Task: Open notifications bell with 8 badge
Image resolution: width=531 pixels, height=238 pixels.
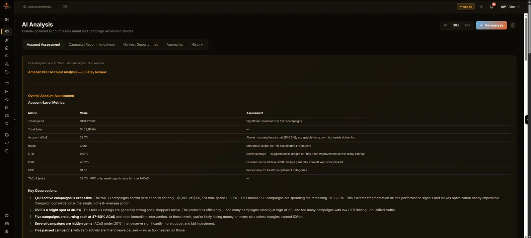Action: point(492,7)
